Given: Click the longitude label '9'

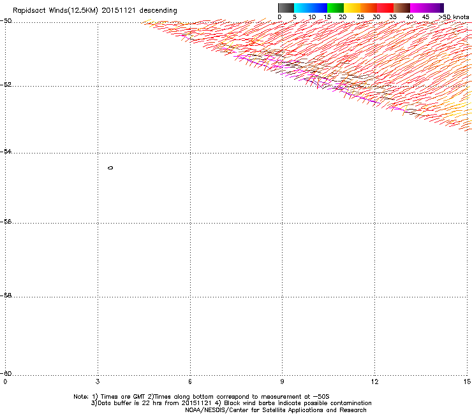Looking at the screenshot, I should [282, 382].
